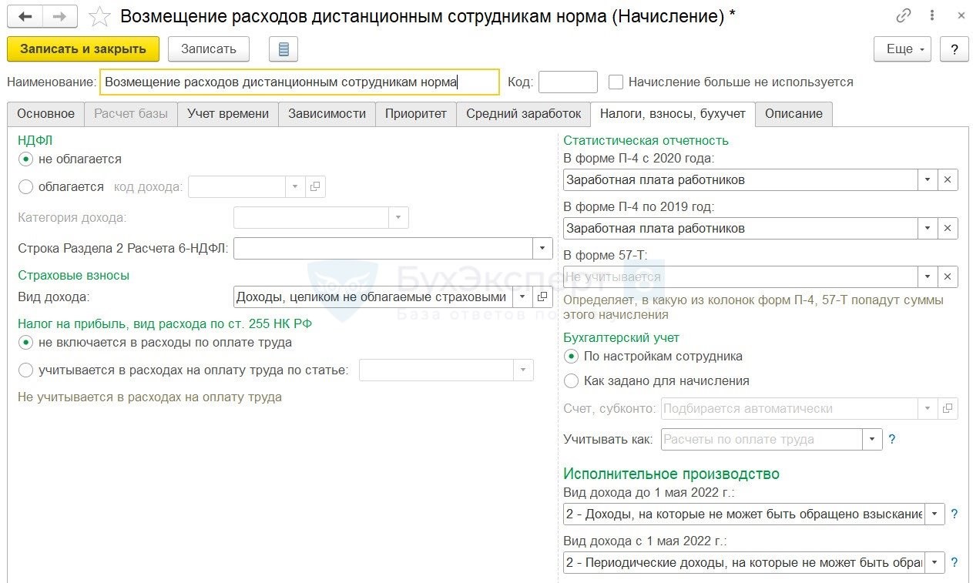Choose учитывается в расходах на оплату труда

click(x=25, y=370)
